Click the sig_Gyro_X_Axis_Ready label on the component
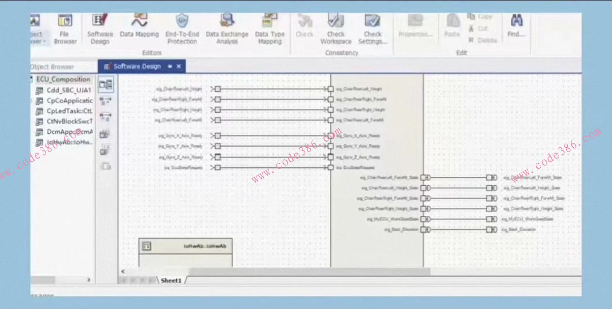The height and width of the screenshot is (309, 612). 358,136
